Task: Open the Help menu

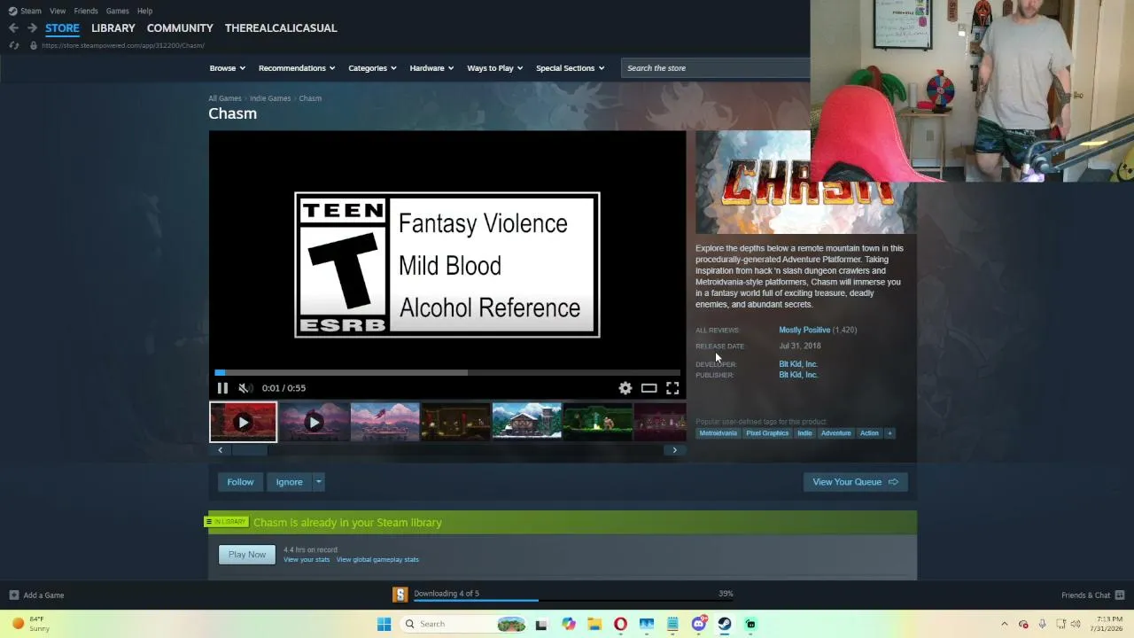Action: (x=145, y=11)
